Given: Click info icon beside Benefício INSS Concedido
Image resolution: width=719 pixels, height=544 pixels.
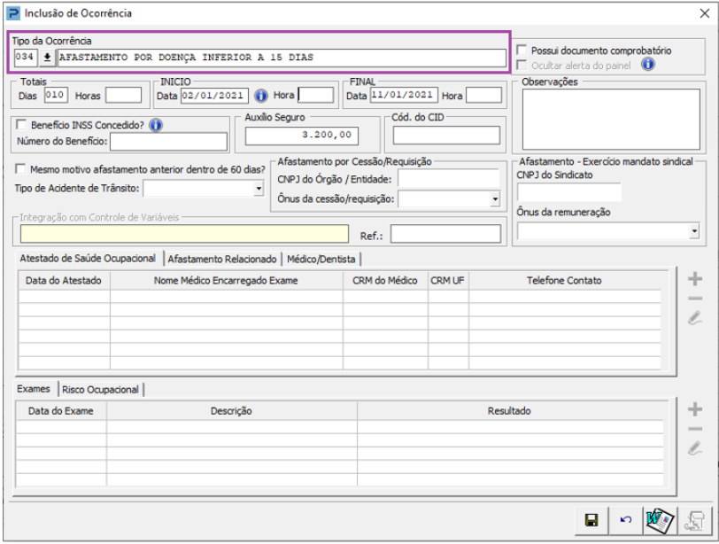Looking at the screenshot, I should tap(156, 125).
